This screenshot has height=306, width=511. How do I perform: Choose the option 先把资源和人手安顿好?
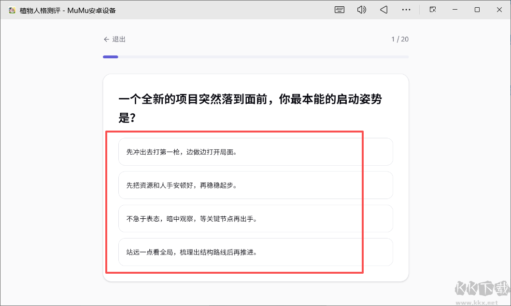255,185
